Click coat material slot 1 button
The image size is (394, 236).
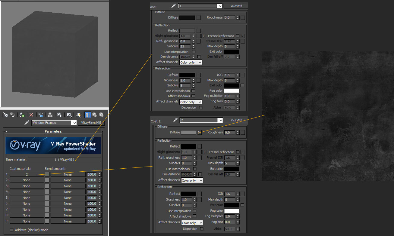pos(27,174)
